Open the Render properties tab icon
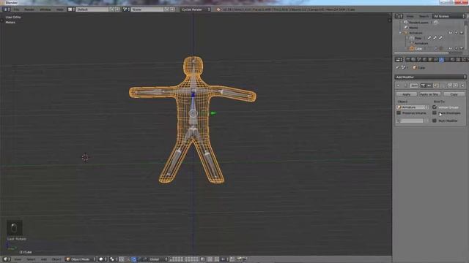The image size is (469, 263). click(407, 60)
